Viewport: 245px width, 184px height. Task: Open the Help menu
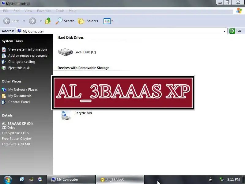[x=73, y=11]
